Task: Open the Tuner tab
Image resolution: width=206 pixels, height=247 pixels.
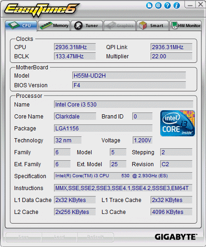Action: [x=87, y=26]
